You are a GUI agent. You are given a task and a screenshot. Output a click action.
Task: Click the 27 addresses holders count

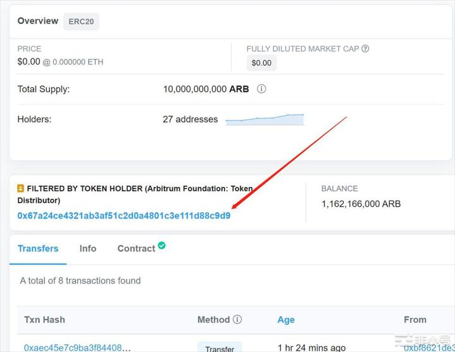(x=190, y=119)
